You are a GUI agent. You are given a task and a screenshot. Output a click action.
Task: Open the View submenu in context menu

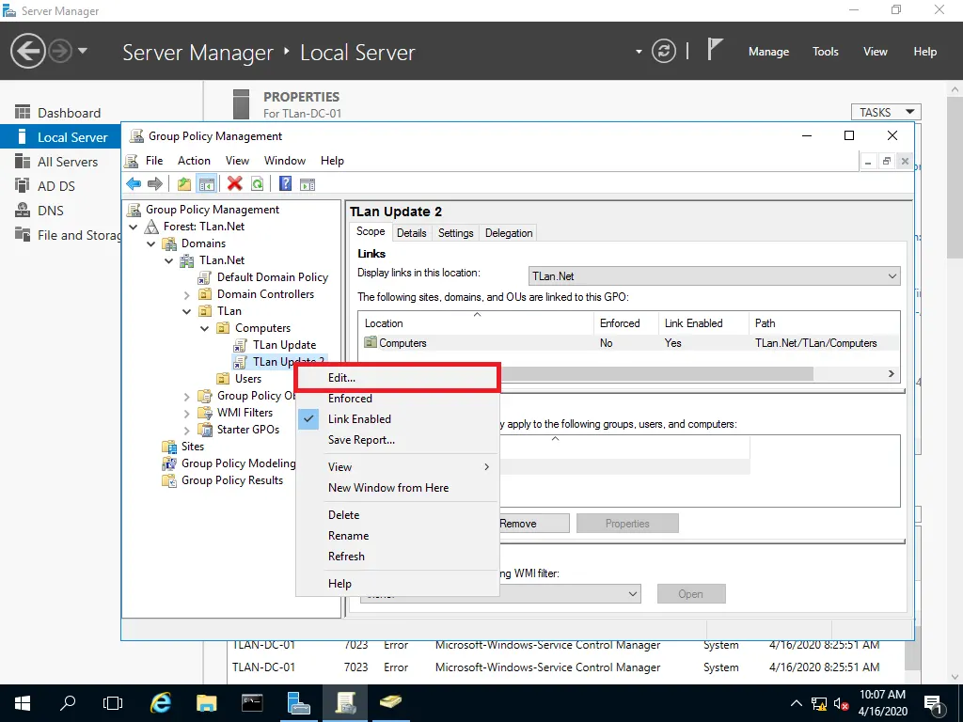[398, 466]
